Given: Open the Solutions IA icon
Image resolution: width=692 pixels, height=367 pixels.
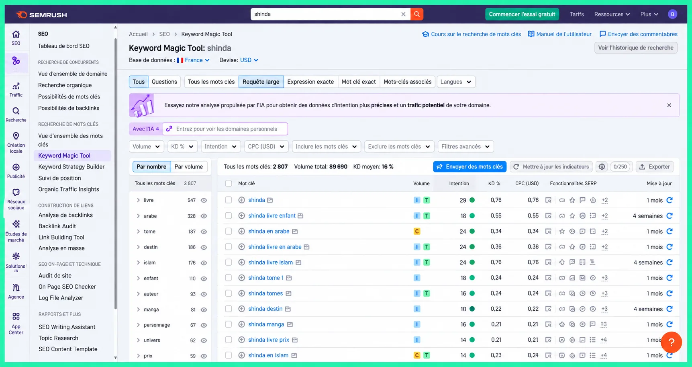Looking at the screenshot, I should click(x=16, y=262).
